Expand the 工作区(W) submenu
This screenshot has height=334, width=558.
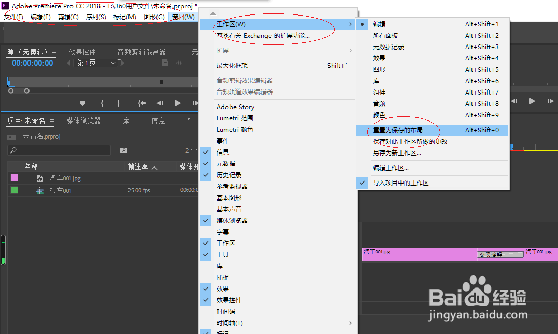coord(278,24)
